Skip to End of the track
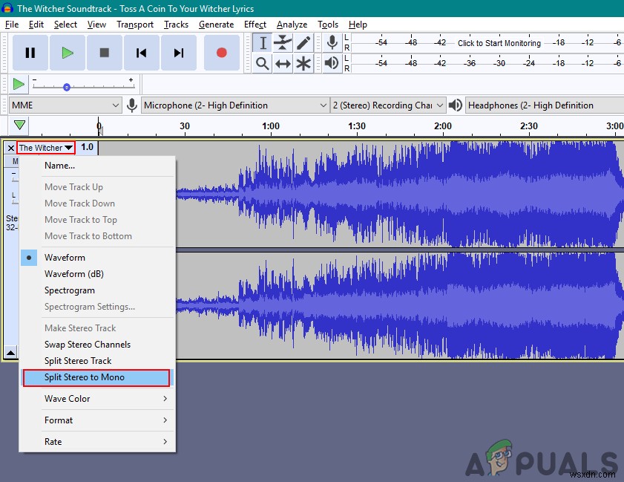This screenshot has width=624, height=482. click(x=179, y=53)
